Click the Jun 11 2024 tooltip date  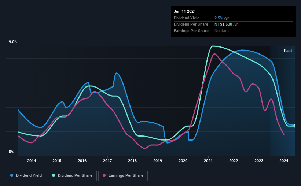pyautogui.click(x=185, y=11)
